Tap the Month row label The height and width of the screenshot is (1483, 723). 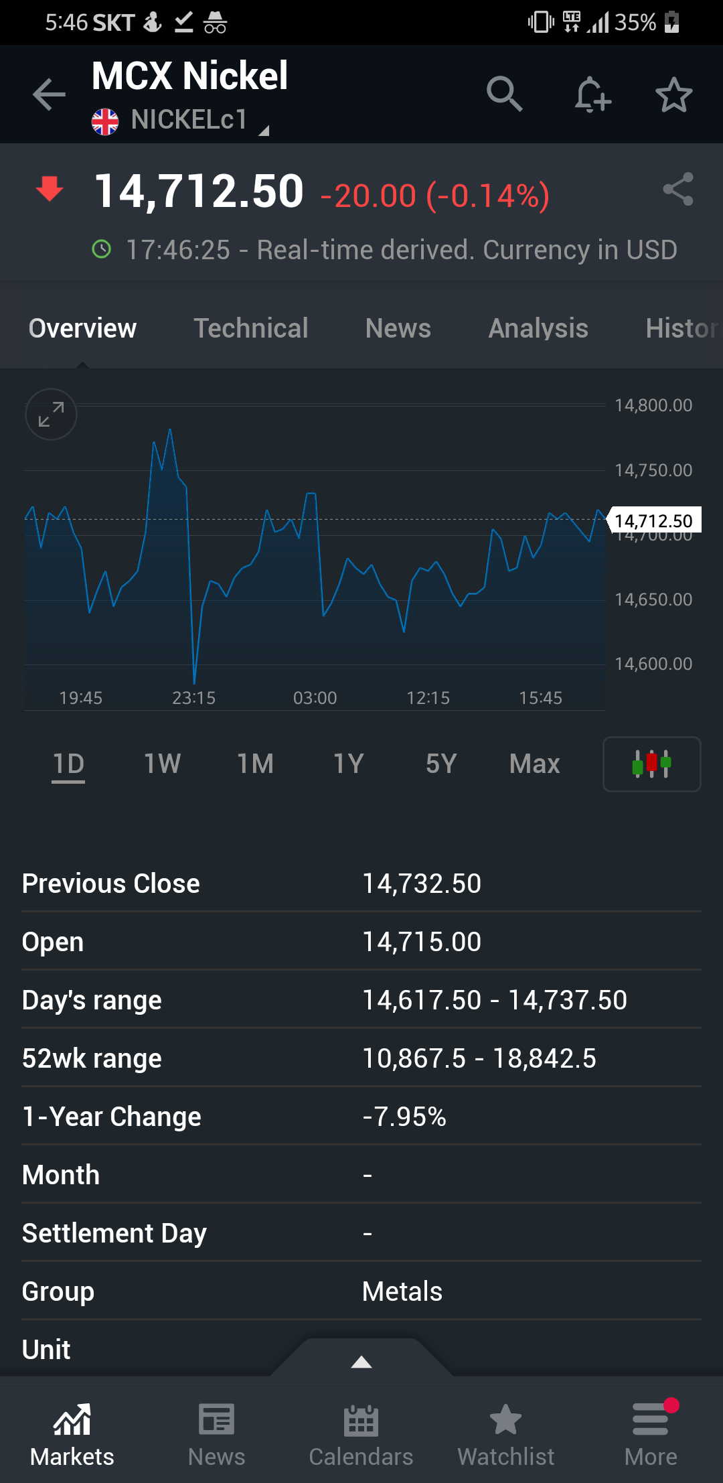[61, 1175]
